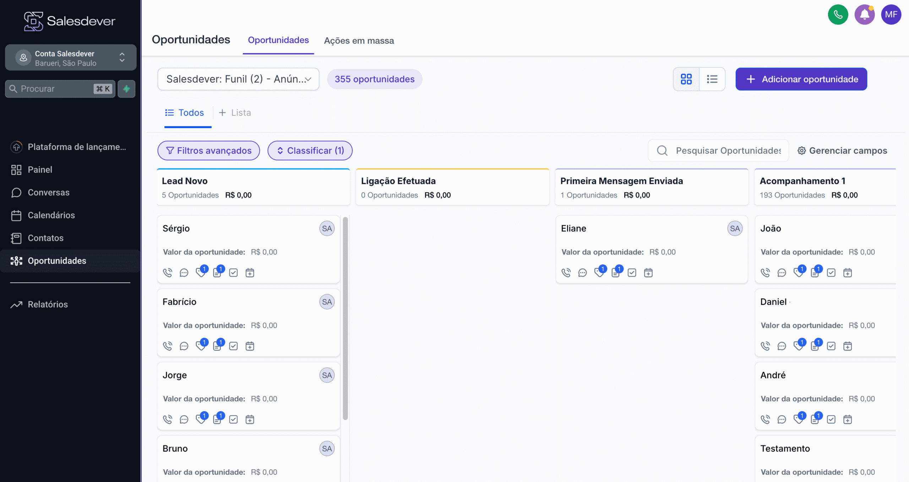Open the Classificar (1) sort options
The width and height of the screenshot is (909, 482).
(x=310, y=151)
